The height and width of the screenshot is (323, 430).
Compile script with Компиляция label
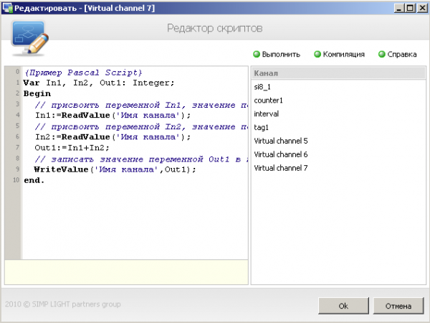click(x=344, y=54)
